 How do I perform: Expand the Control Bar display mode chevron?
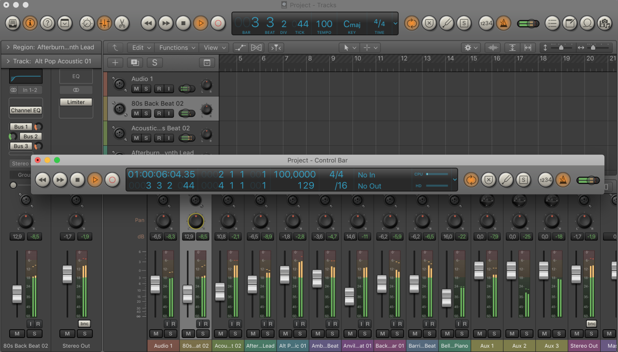tap(454, 180)
